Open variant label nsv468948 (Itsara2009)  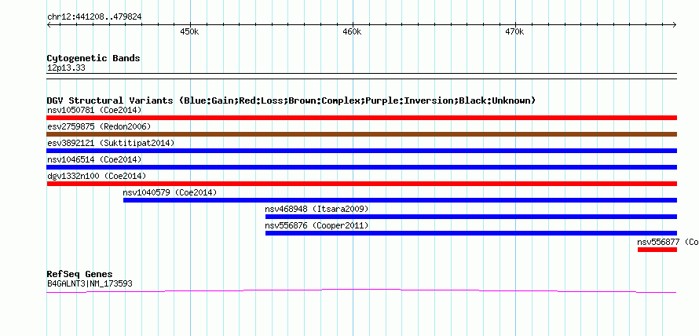click(x=317, y=209)
